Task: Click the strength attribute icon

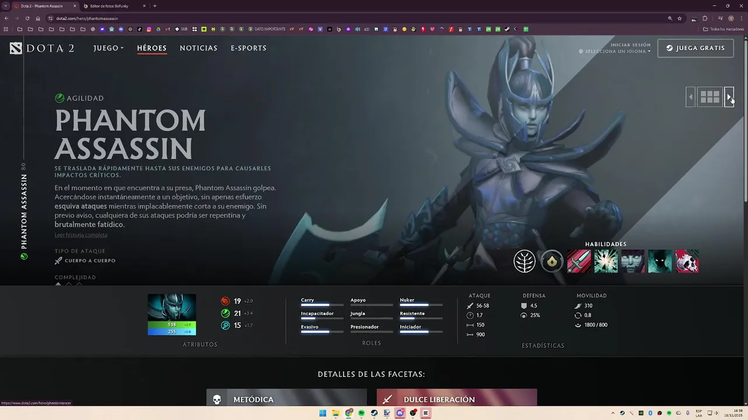Action: coord(226,301)
